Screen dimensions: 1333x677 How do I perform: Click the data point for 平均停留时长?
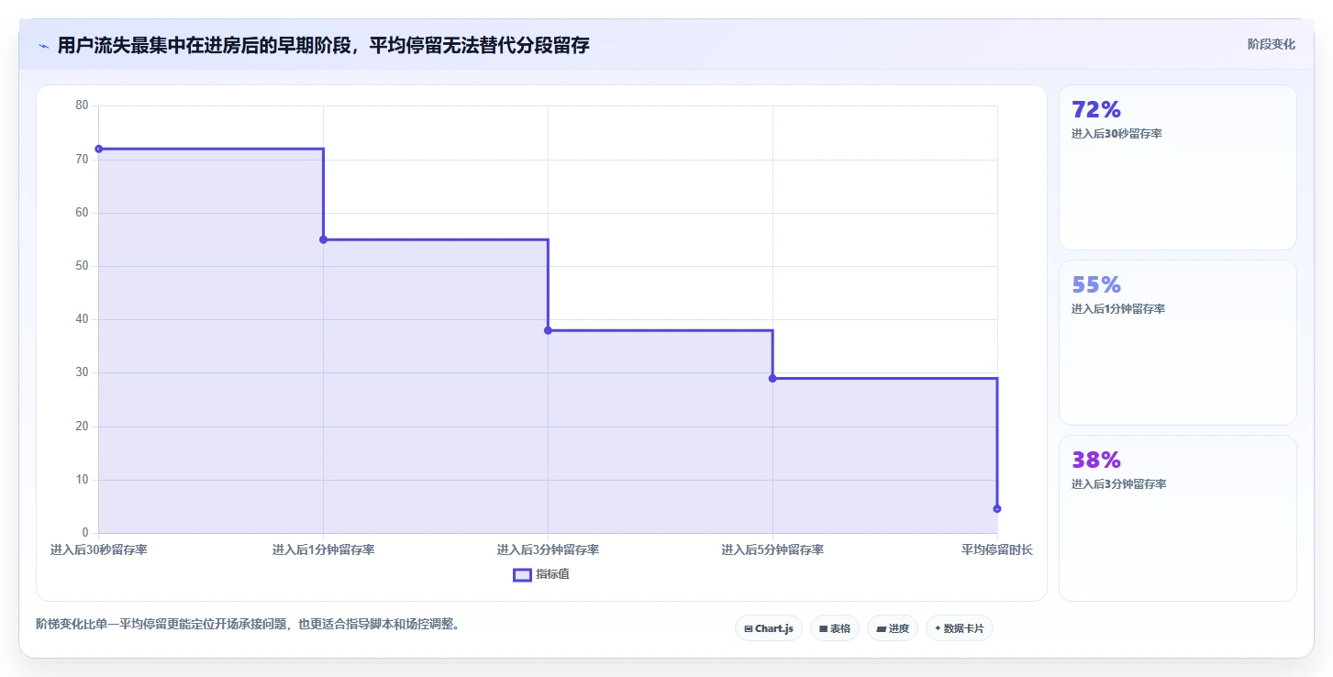coord(997,508)
